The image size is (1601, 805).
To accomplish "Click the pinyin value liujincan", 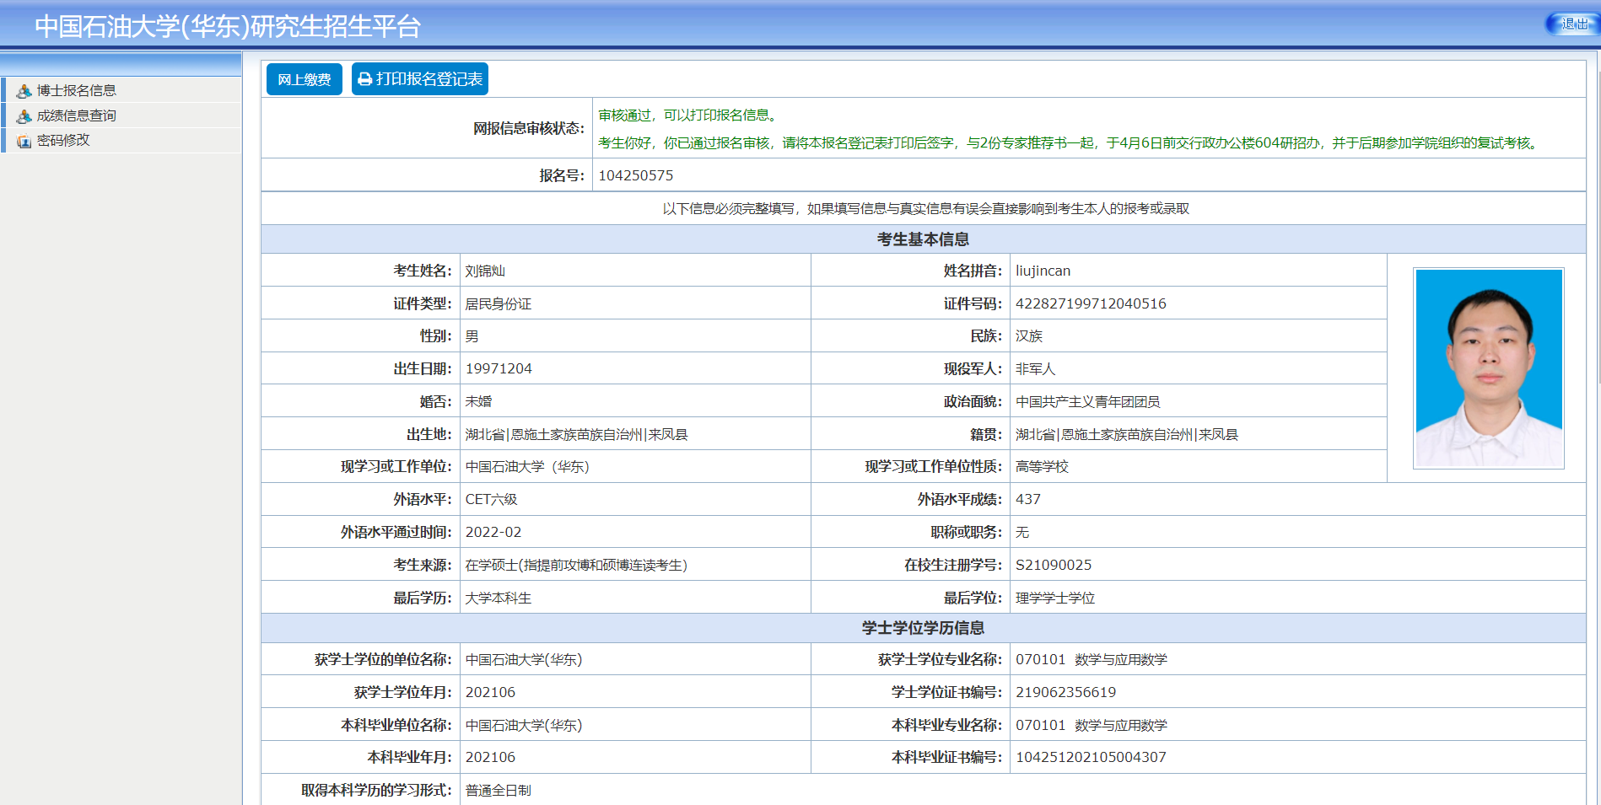I will click(1043, 271).
